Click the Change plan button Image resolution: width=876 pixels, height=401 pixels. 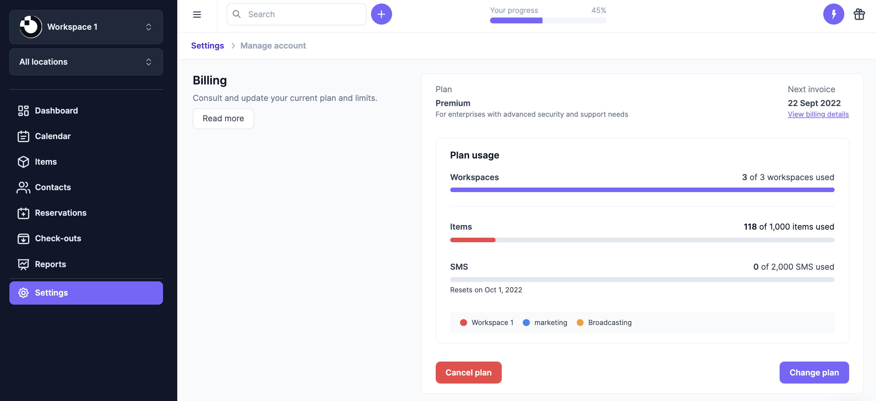pyautogui.click(x=814, y=373)
